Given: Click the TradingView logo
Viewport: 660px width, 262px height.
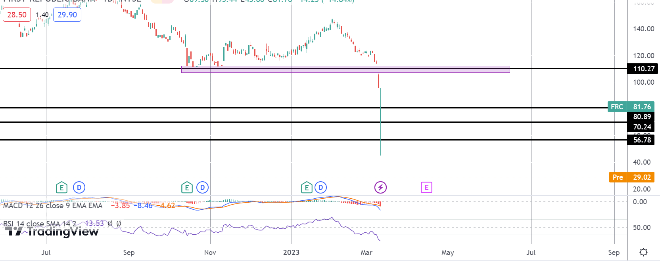Looking at the screenshot, I should [52, 232].
